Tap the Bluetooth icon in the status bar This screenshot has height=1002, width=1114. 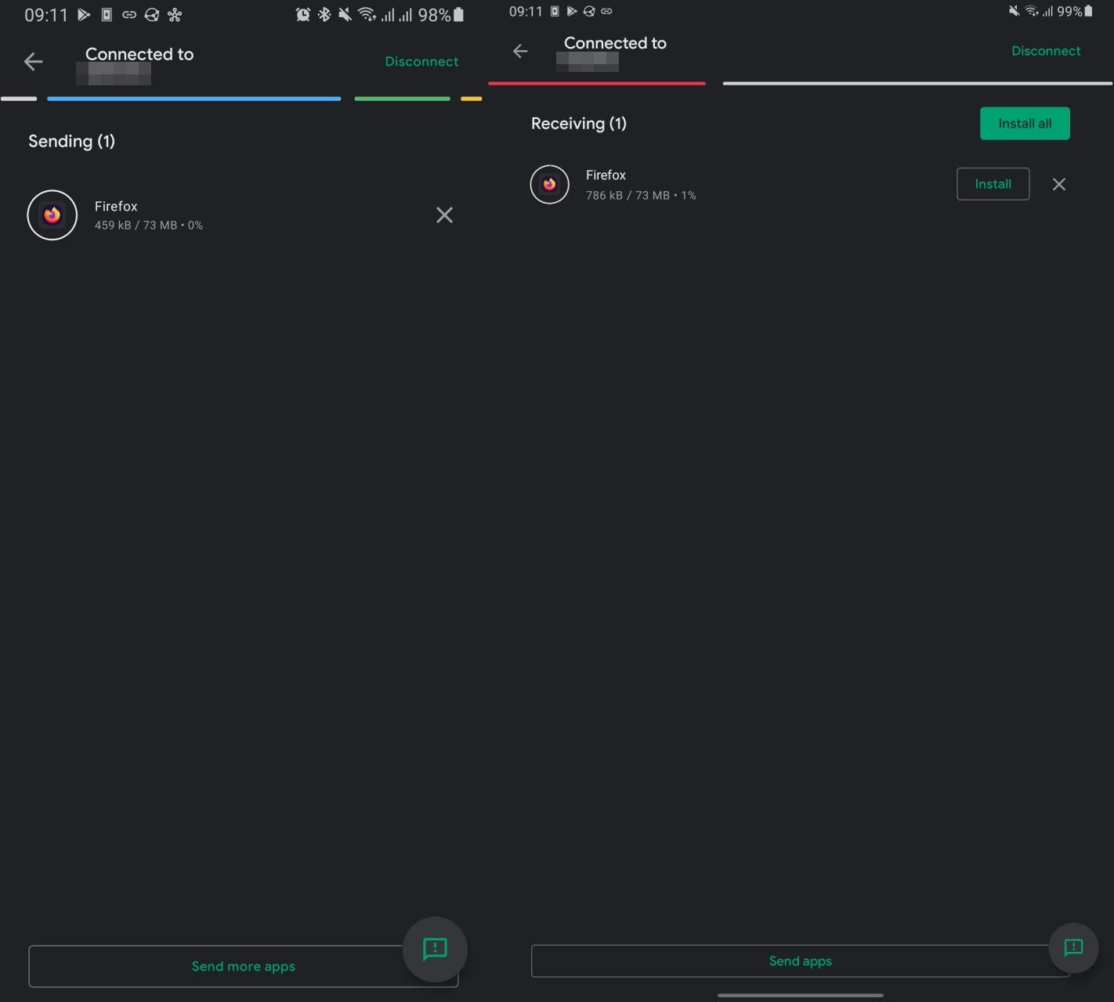click(324, 15)
